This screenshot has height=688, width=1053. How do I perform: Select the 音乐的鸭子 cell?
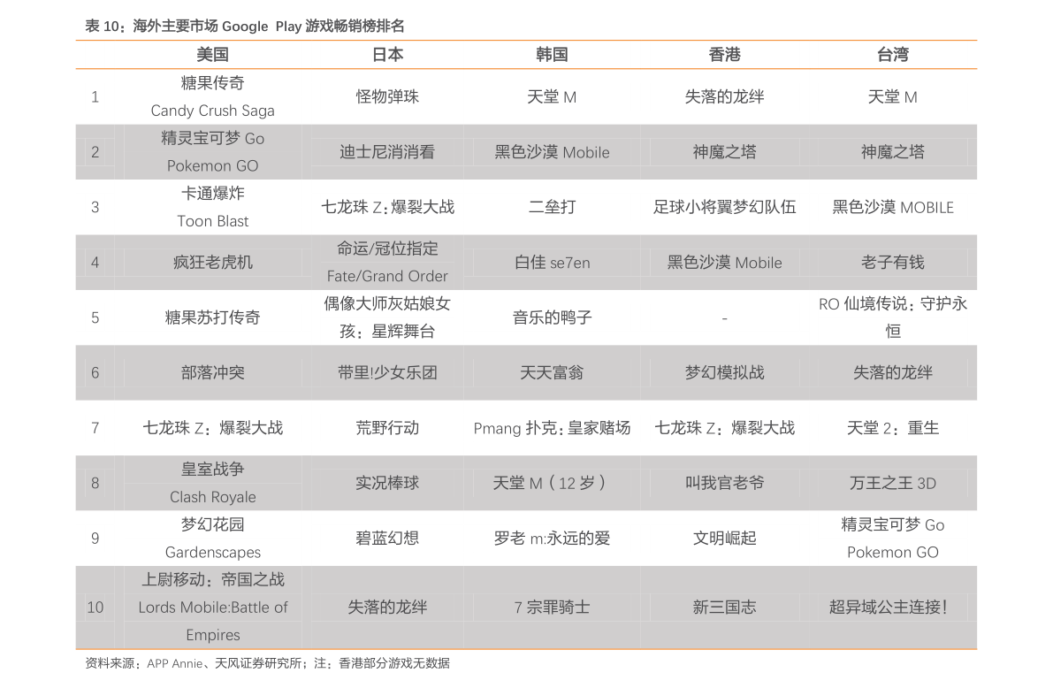[x=552, y=317]
